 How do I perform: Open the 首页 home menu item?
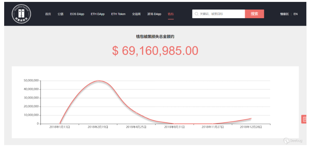48,14
